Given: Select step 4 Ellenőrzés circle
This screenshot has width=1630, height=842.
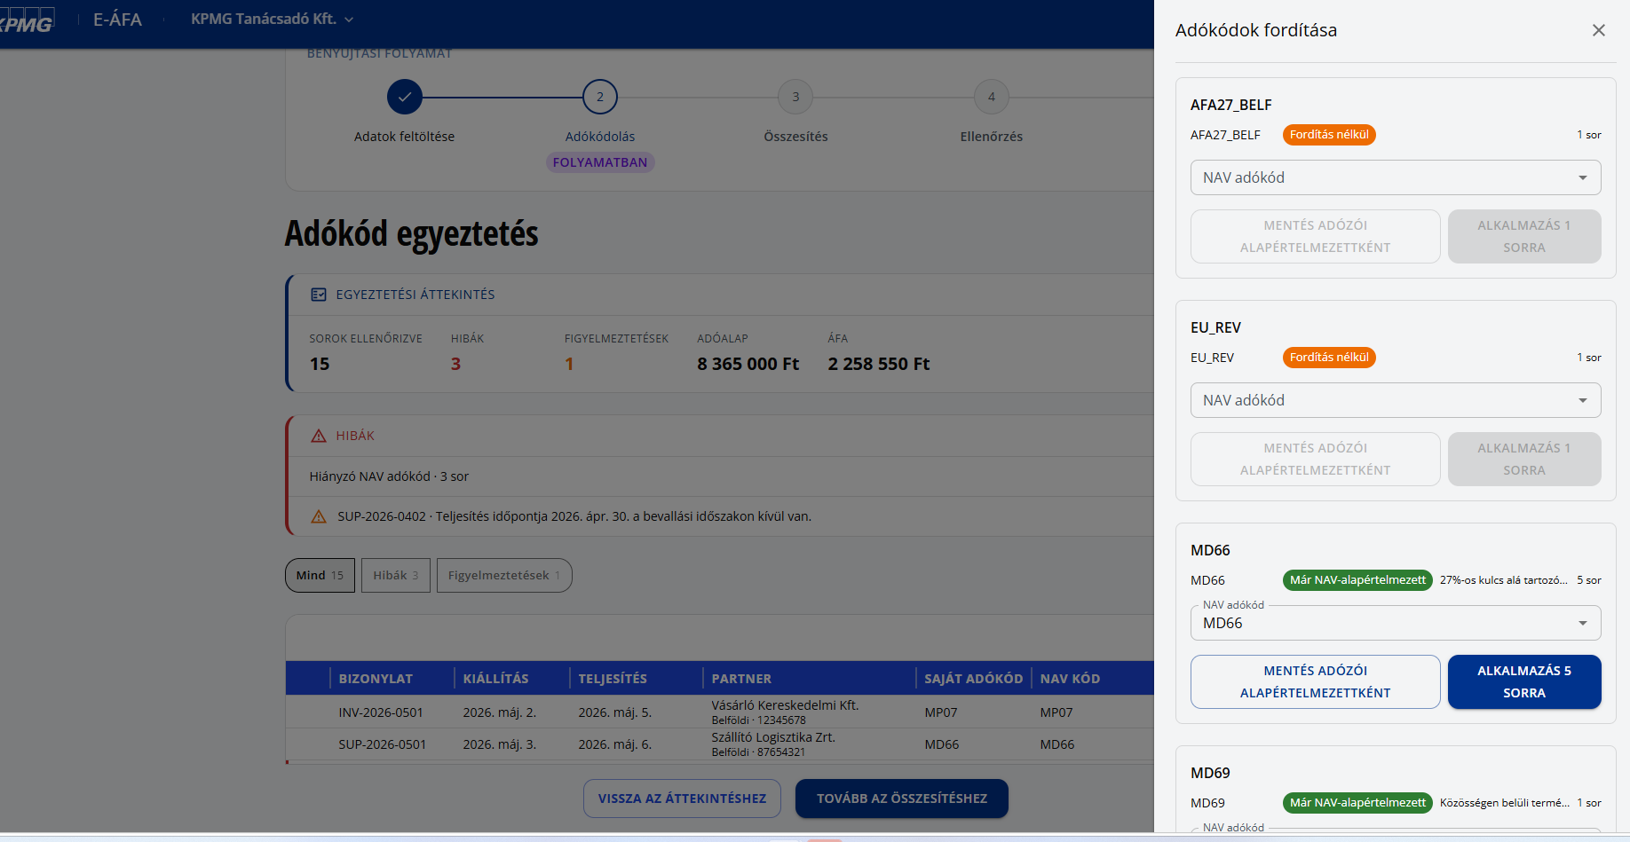Looking at the screenshot, I should [992, 97].
